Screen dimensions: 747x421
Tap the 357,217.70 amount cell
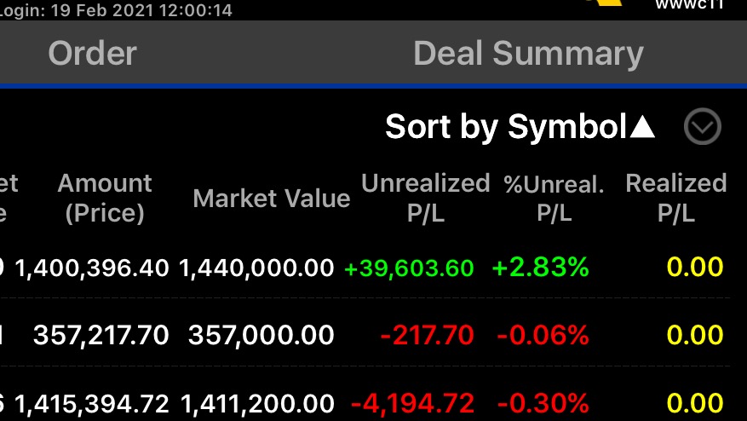tap(101, 336)
